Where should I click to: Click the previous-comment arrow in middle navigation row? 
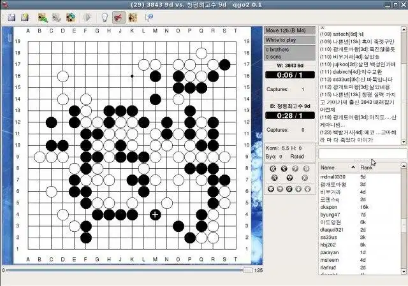point(275,178)
